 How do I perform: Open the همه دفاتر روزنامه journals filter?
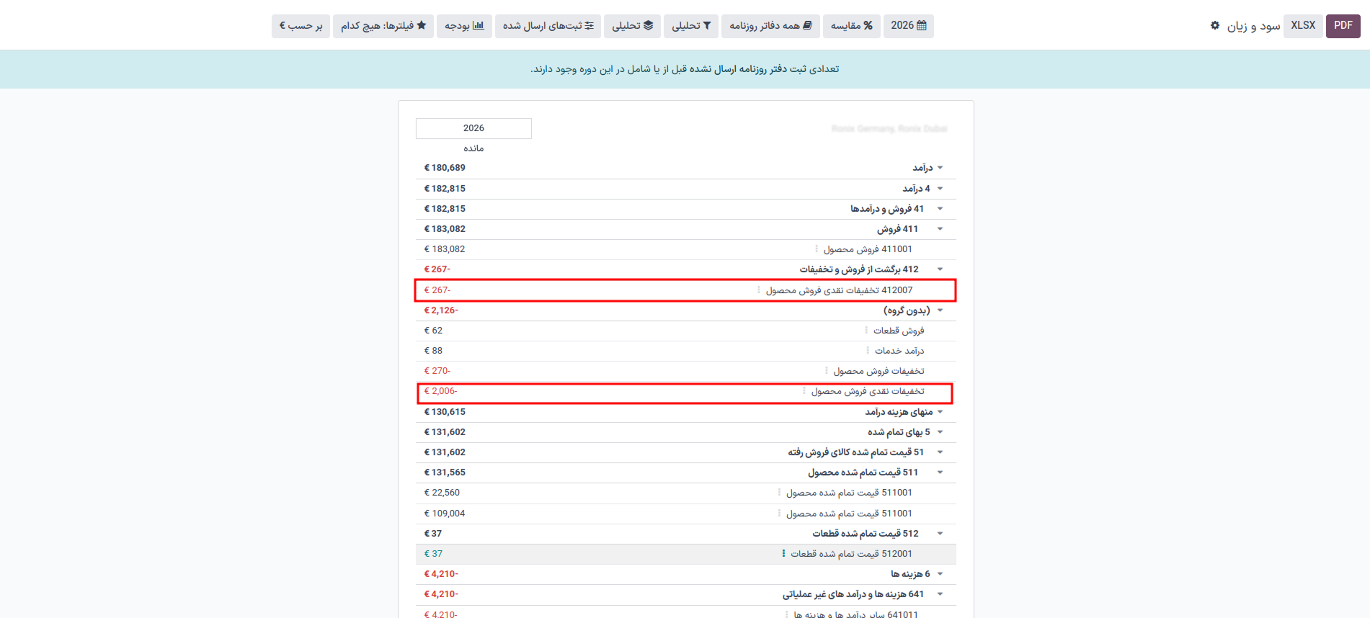point(770,25)
